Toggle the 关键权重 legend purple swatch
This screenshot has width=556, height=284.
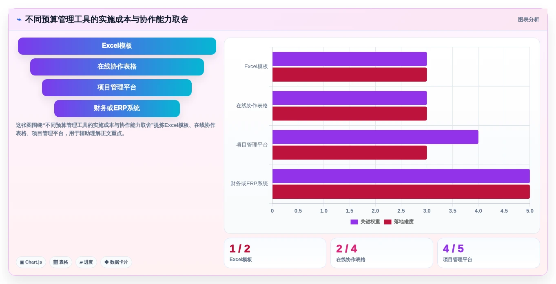point(354,222)
